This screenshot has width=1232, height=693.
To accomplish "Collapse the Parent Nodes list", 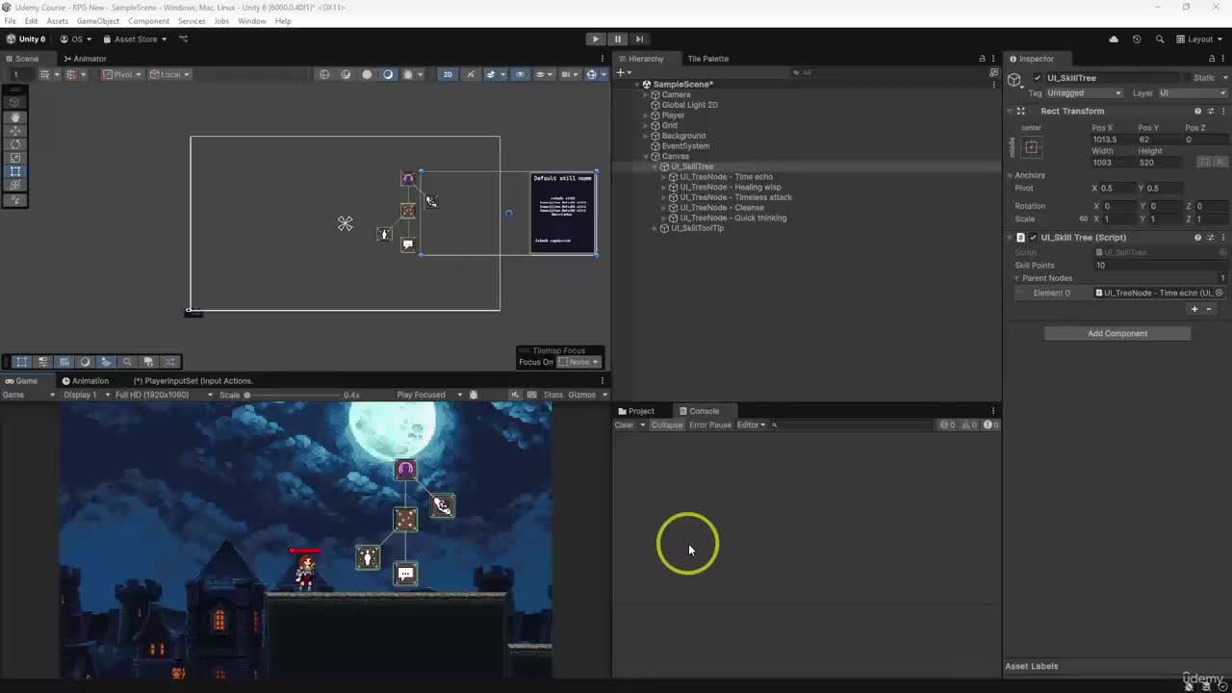I will point(1016,278).
